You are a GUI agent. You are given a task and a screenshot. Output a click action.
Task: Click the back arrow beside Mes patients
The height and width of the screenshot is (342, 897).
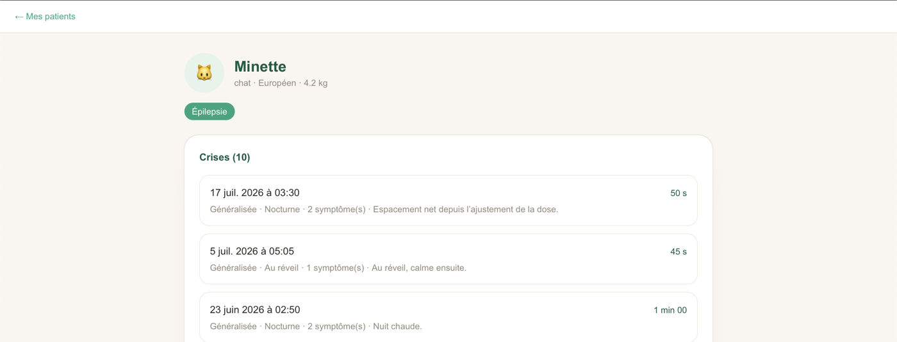tap(19, 17)
